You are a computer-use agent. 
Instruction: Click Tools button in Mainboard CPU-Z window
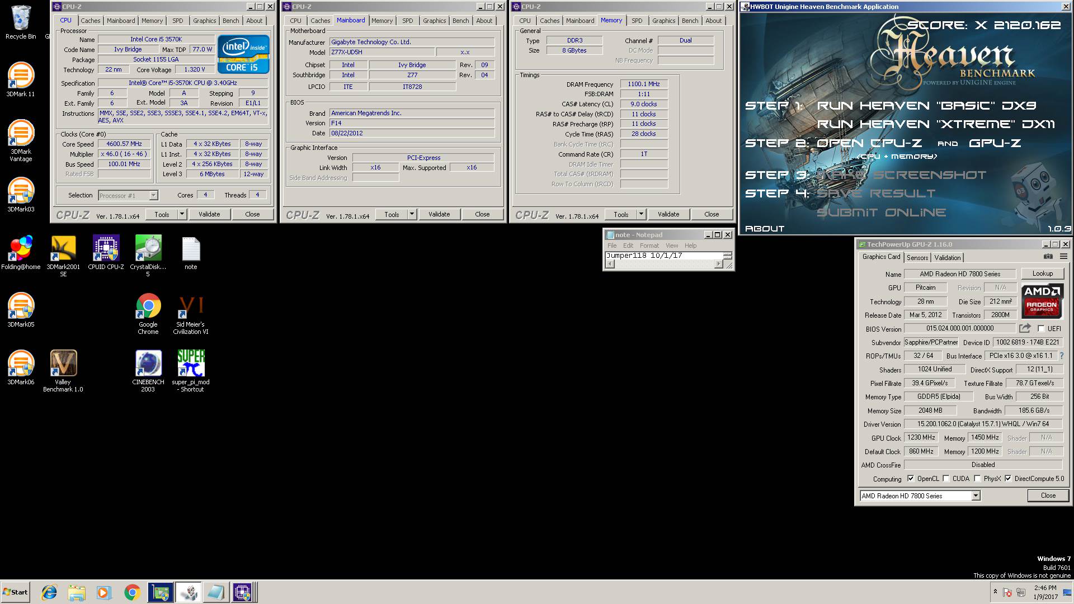tap(392, 214)
